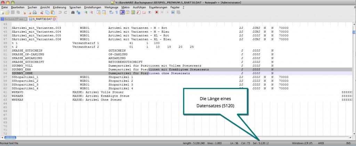Click the Open file folder icon
This screenshot has width=356, height=146.
point(7,12)
